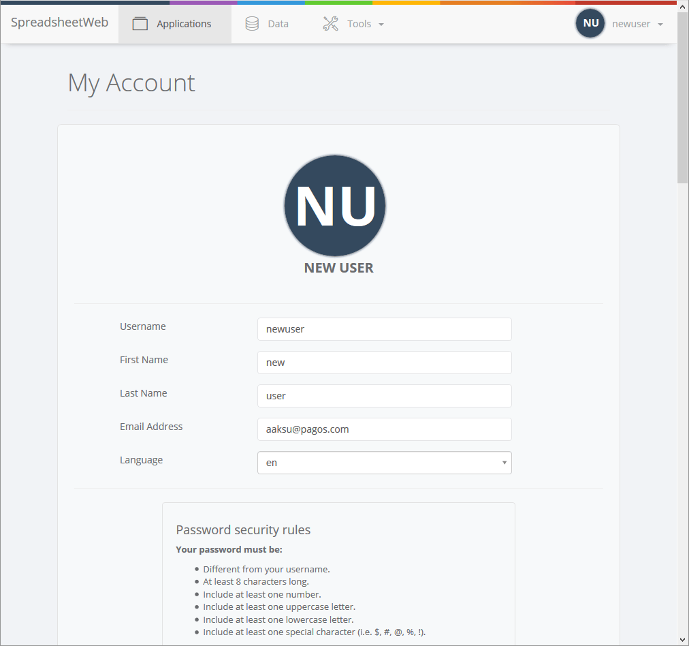Click 'Your password must be:' text

(229, 550)
